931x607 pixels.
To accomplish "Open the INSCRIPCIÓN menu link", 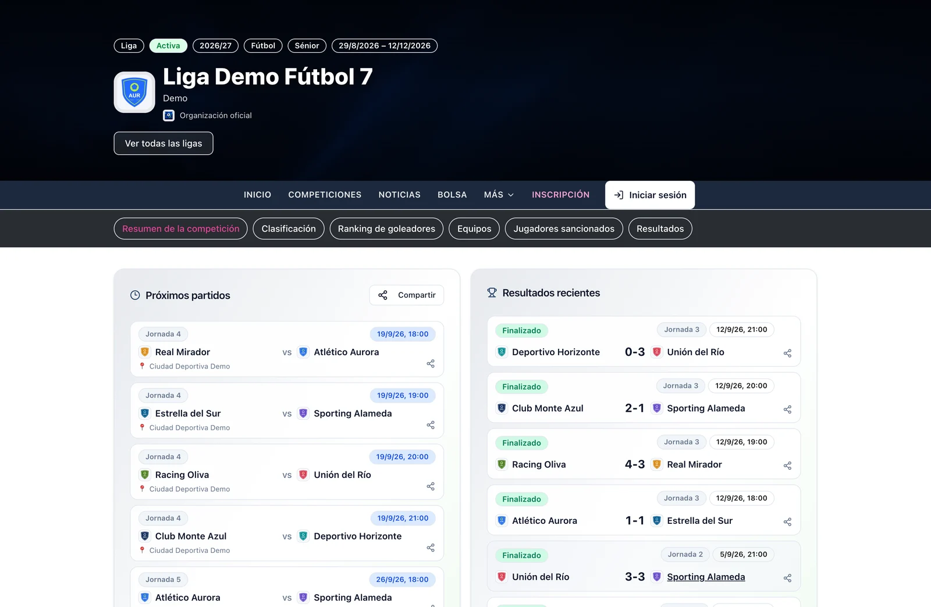I will tap(560, 195).
